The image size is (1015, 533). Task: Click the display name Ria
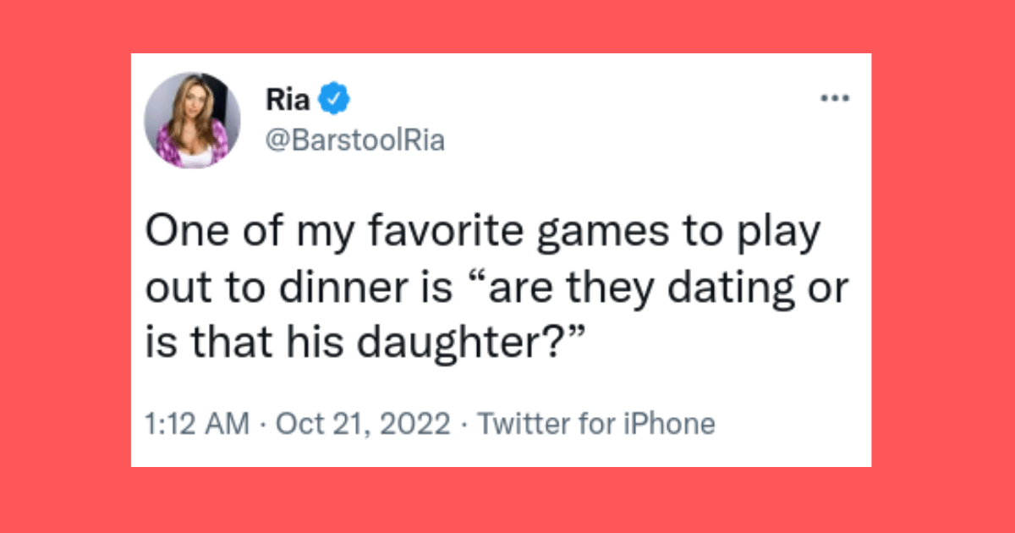[x=288, y=100]
